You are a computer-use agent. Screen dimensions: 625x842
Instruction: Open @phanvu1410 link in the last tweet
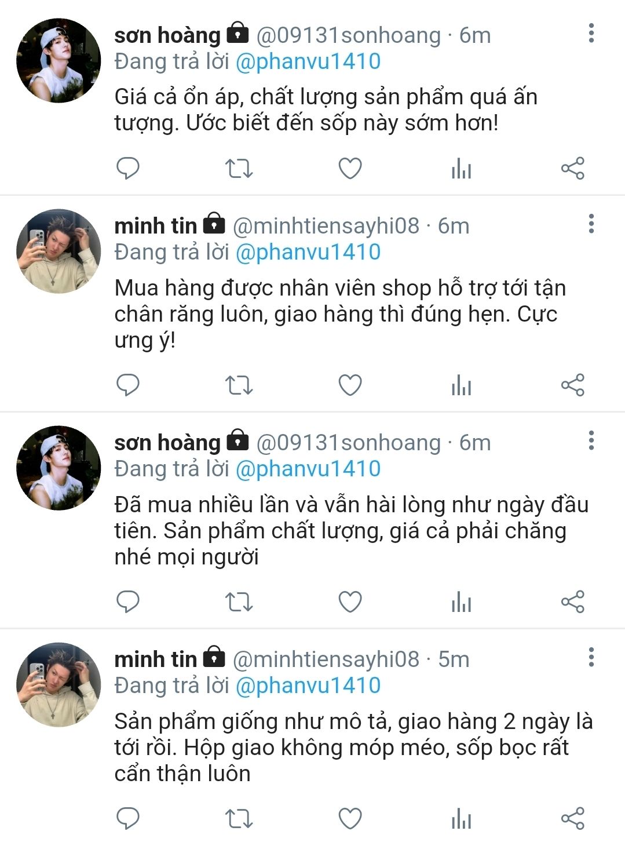point(308,686)
